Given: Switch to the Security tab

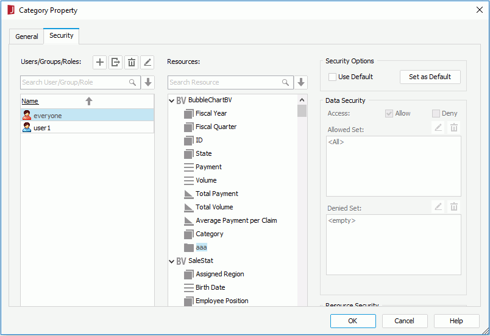Looking at the screenshot, I should [61, 35].
